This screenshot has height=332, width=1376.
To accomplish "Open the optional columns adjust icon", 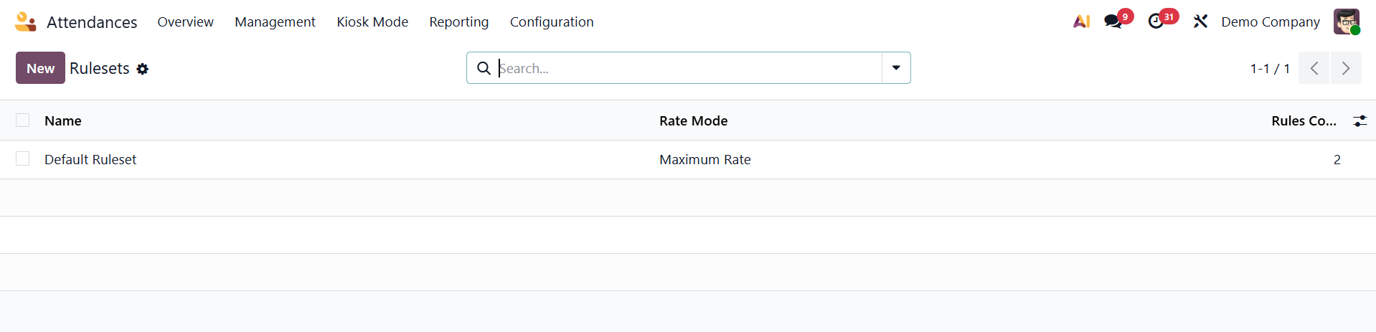I will 1359,121.
